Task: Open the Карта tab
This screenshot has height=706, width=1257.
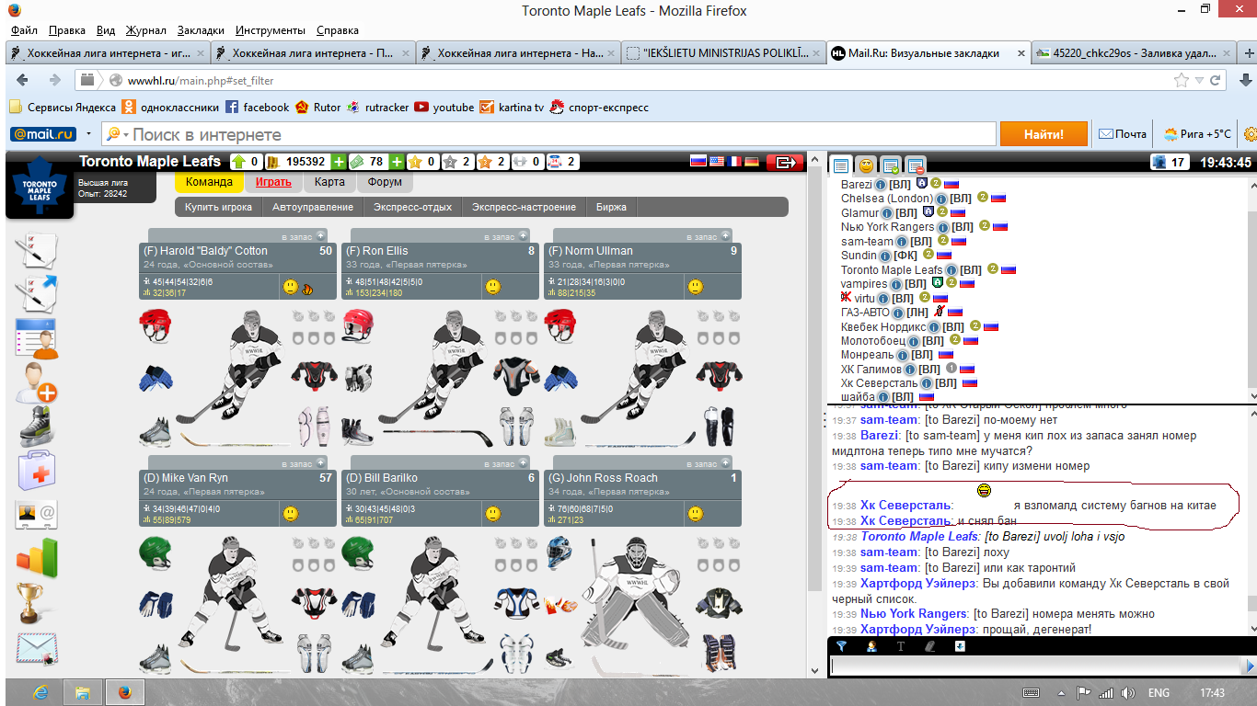Action: pos(329,182)
